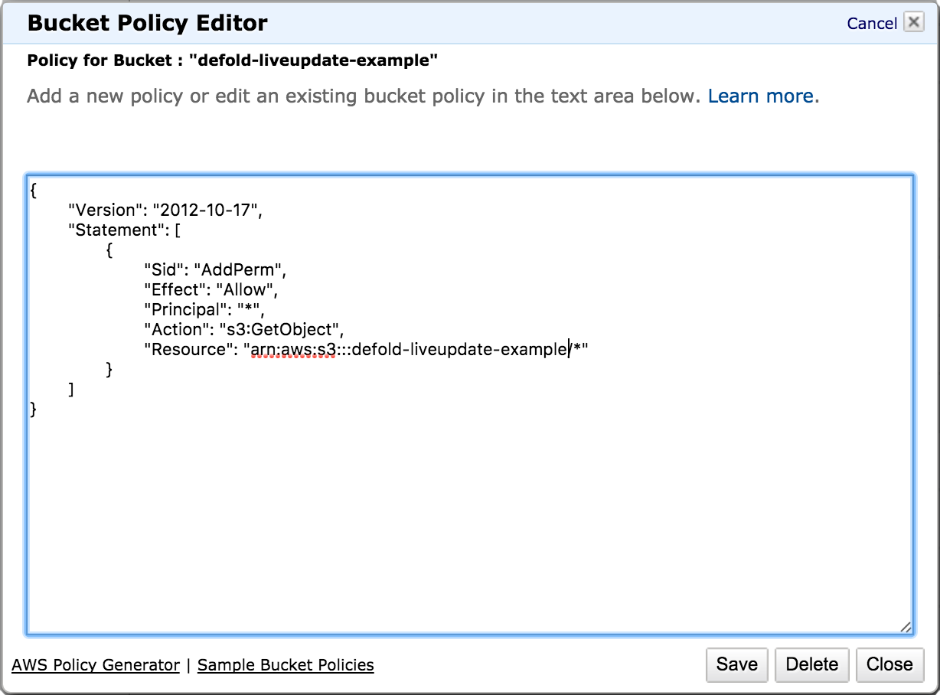The width and height of the screenshot is (940, 695).
Task: Click the Resource ARN string
Action: pyautogui.click(x=417, y=349)
